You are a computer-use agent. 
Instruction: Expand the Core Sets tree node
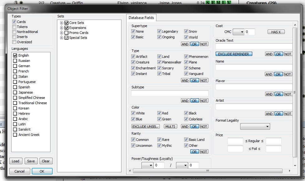pos(62,23)
